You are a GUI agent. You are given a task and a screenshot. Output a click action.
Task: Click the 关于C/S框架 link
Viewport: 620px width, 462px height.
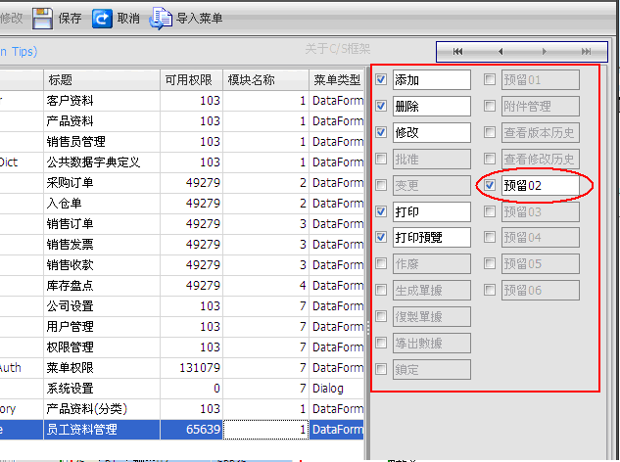click(x=339, y=48)
